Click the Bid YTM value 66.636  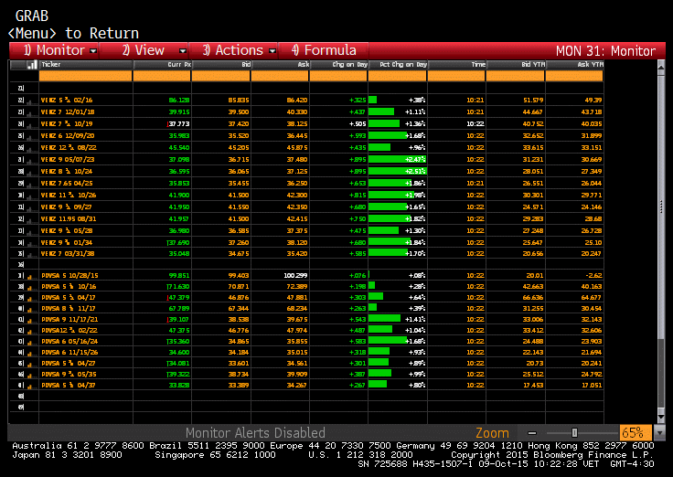tap(533, 297)
